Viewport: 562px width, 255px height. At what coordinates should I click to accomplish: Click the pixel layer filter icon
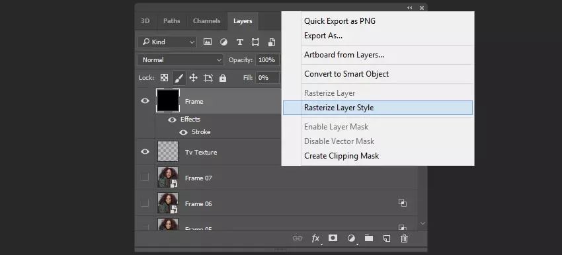click(208, 42)
